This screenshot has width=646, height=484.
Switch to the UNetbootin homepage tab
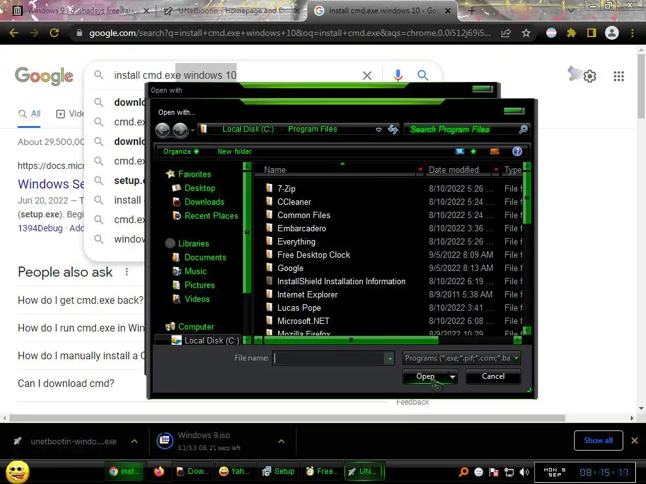(231, 11)
